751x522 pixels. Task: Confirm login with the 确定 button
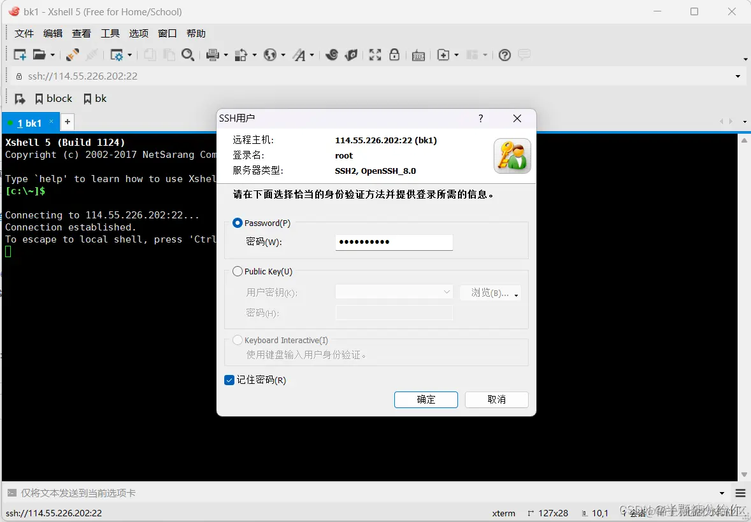tap(426, 400)
